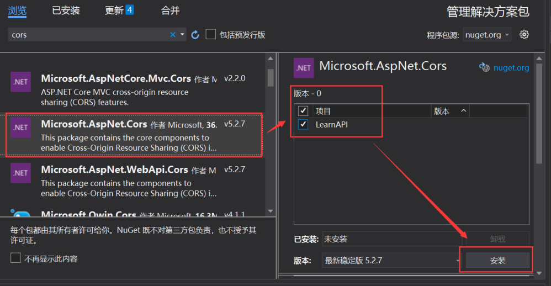Click the 项目 column header
This screenshot has width=551, height=286.
(372, 111)
